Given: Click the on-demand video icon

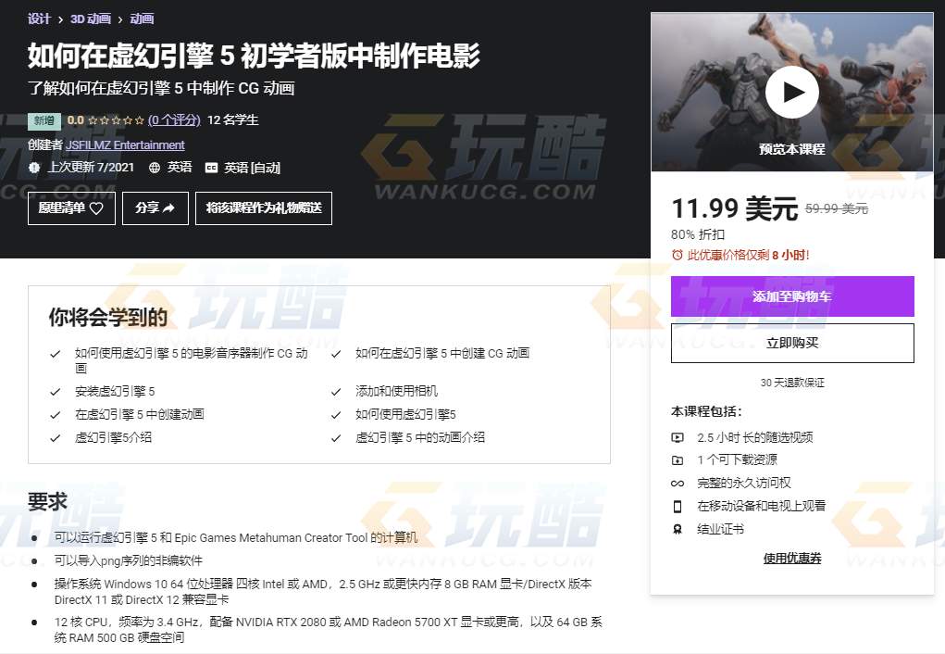Looking at the screenshot, I should (x=678, y=437).
